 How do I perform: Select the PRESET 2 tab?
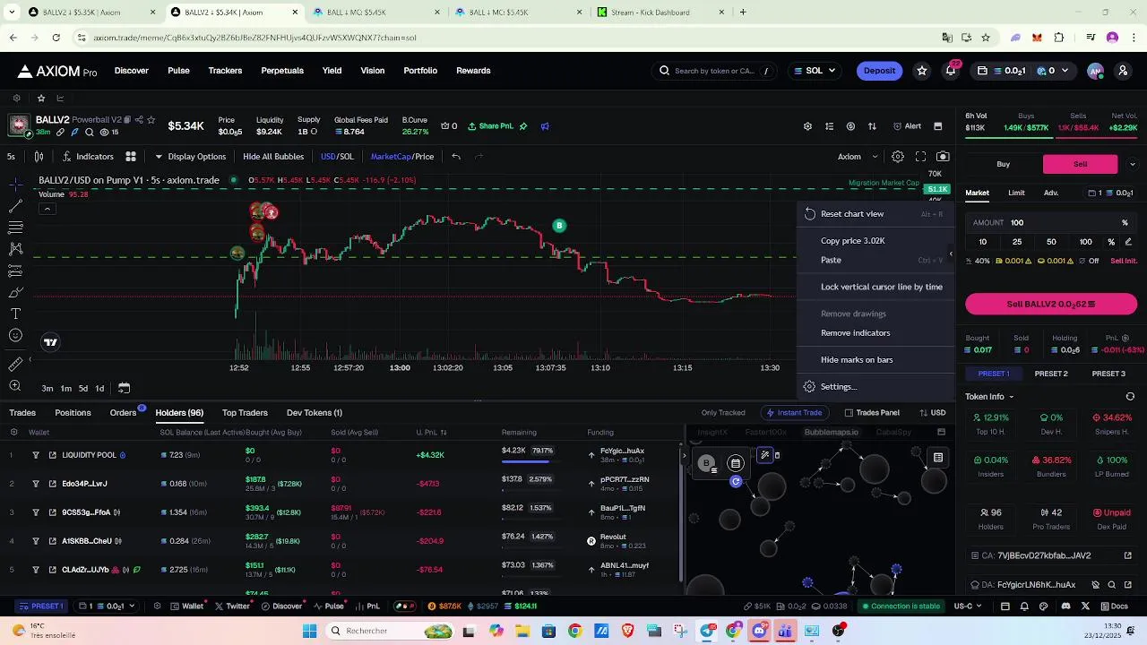tap(1051, 374)
